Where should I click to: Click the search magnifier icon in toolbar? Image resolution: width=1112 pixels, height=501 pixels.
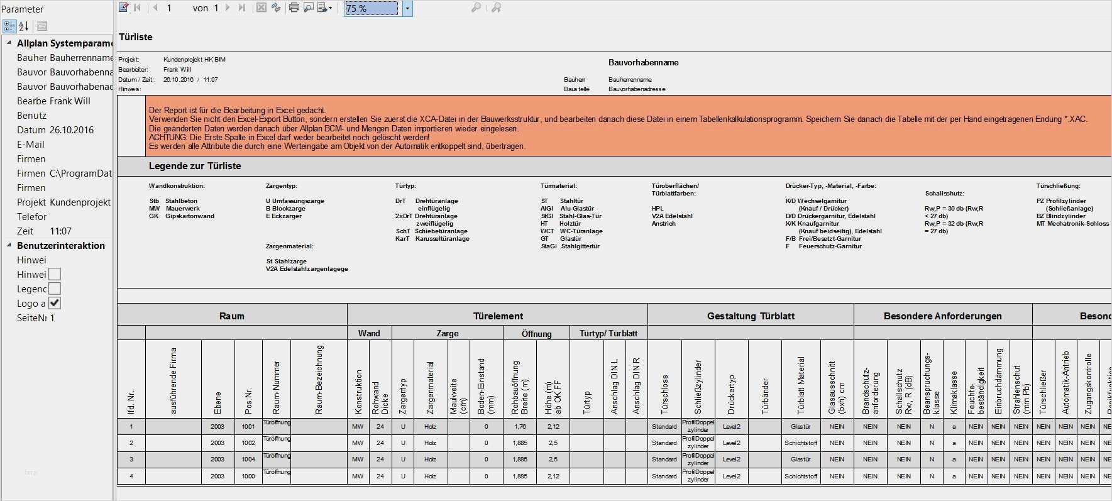[476, 8]
